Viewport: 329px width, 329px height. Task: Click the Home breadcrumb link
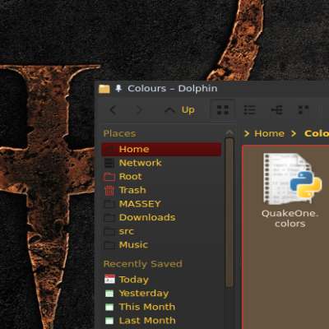[x=269, y=133]
